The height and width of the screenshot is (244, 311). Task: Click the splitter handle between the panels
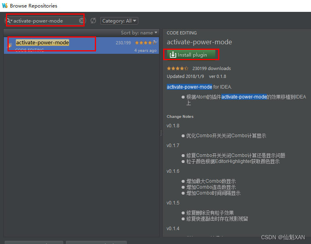click(x=161, y=133)
